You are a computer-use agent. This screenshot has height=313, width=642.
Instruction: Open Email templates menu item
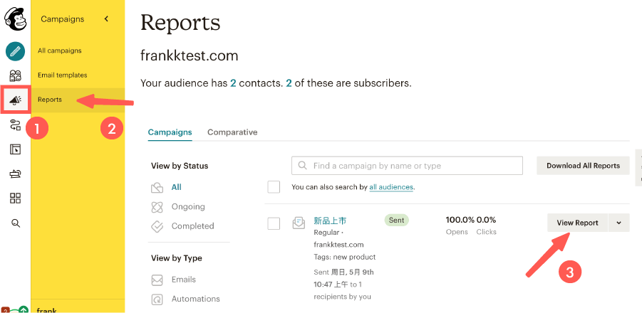point(63,75)
